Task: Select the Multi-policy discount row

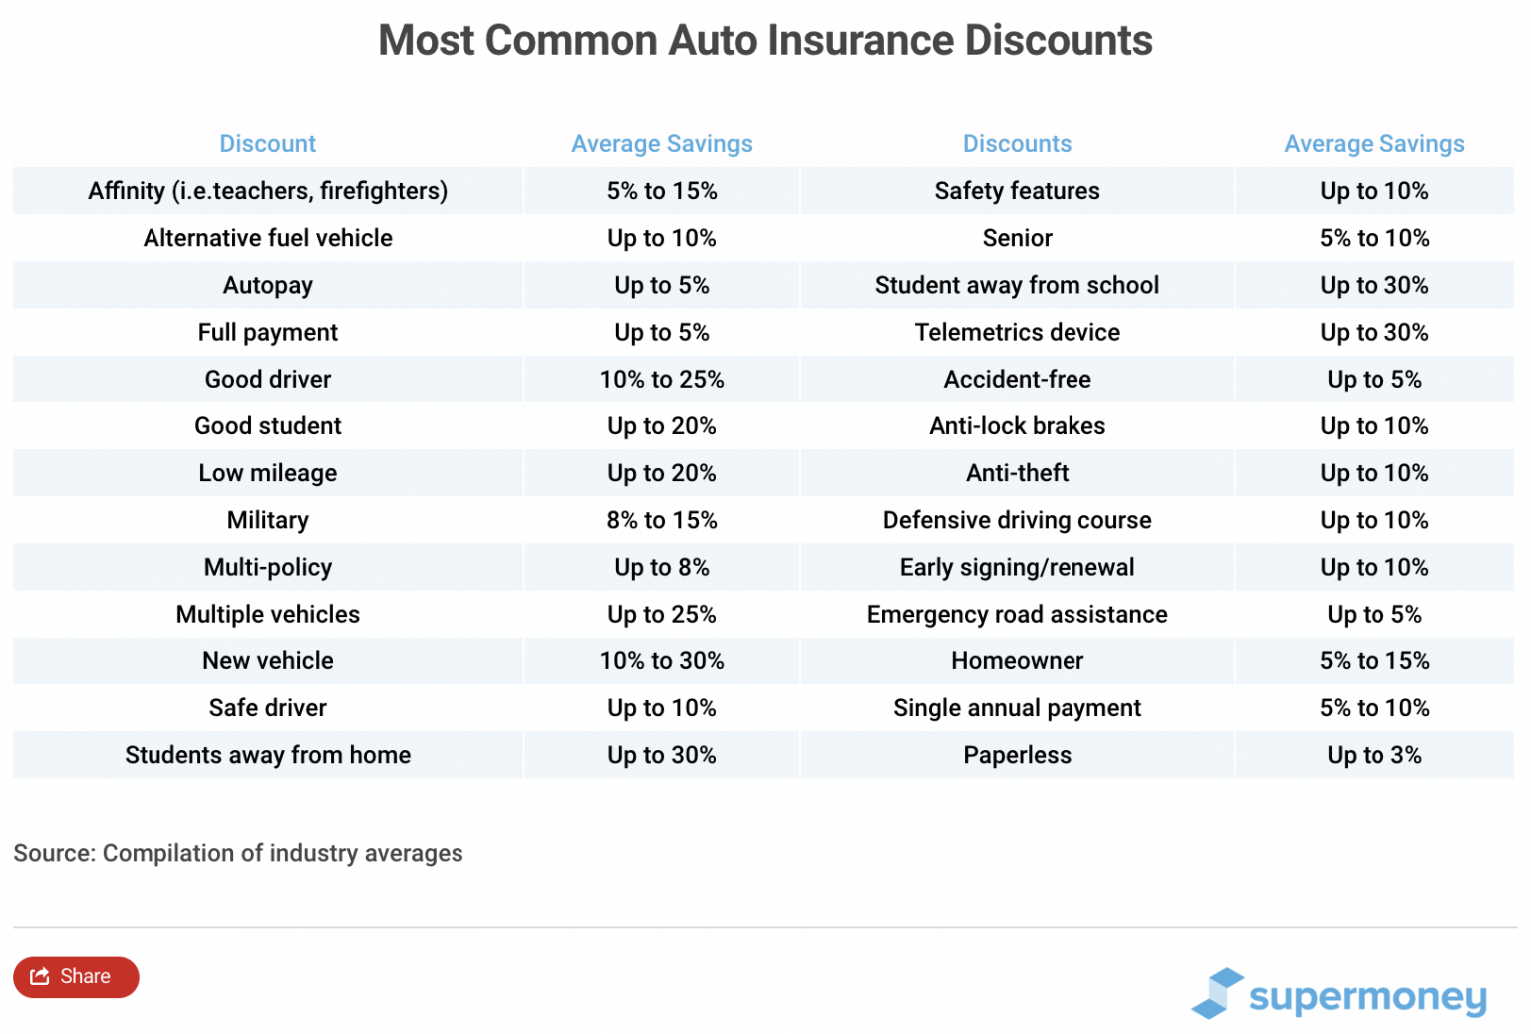Action: (267, 567)
